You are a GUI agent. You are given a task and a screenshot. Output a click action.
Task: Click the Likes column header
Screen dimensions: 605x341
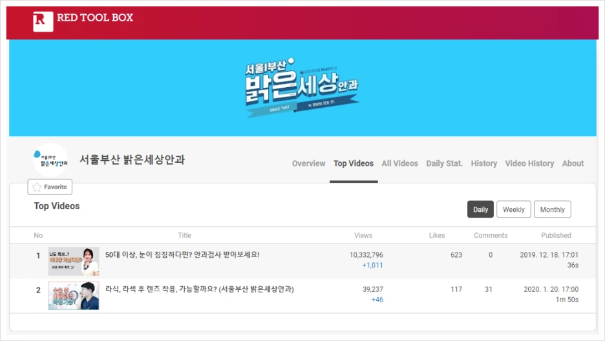[437, 236]
